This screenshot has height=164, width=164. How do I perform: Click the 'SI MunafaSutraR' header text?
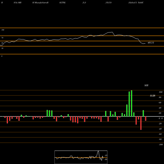(40, 3)
